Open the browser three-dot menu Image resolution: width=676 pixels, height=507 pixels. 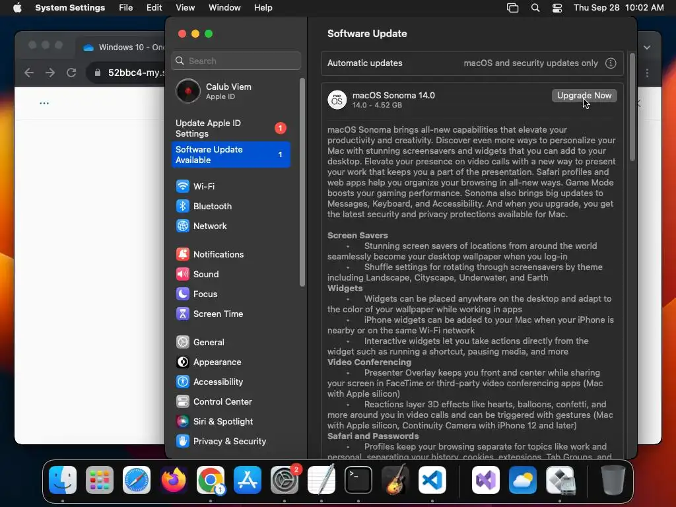pos(647,73)
